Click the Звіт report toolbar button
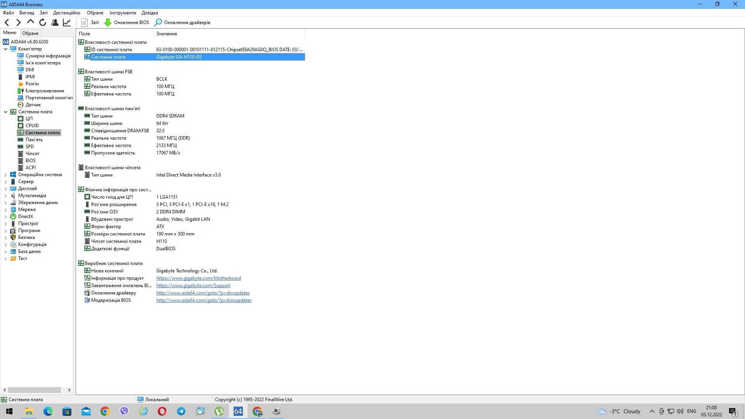 pos(90,23)
